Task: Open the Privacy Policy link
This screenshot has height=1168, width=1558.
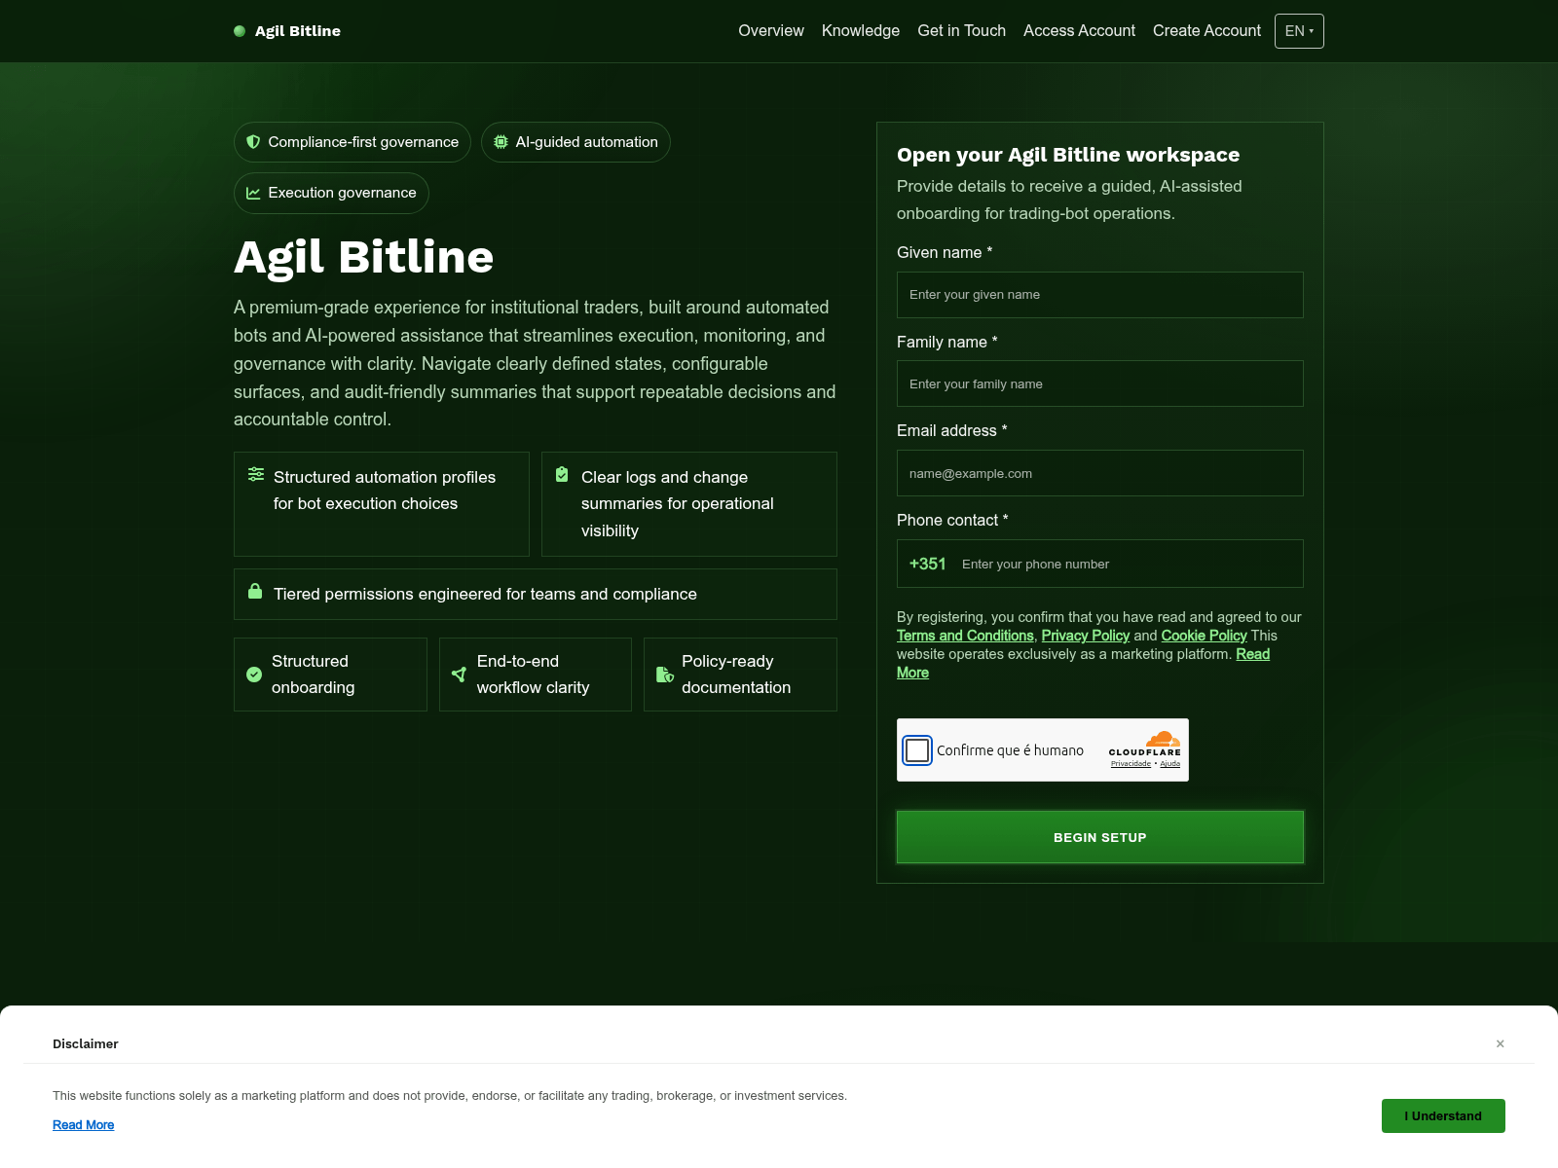Action: click(1085, 636)
